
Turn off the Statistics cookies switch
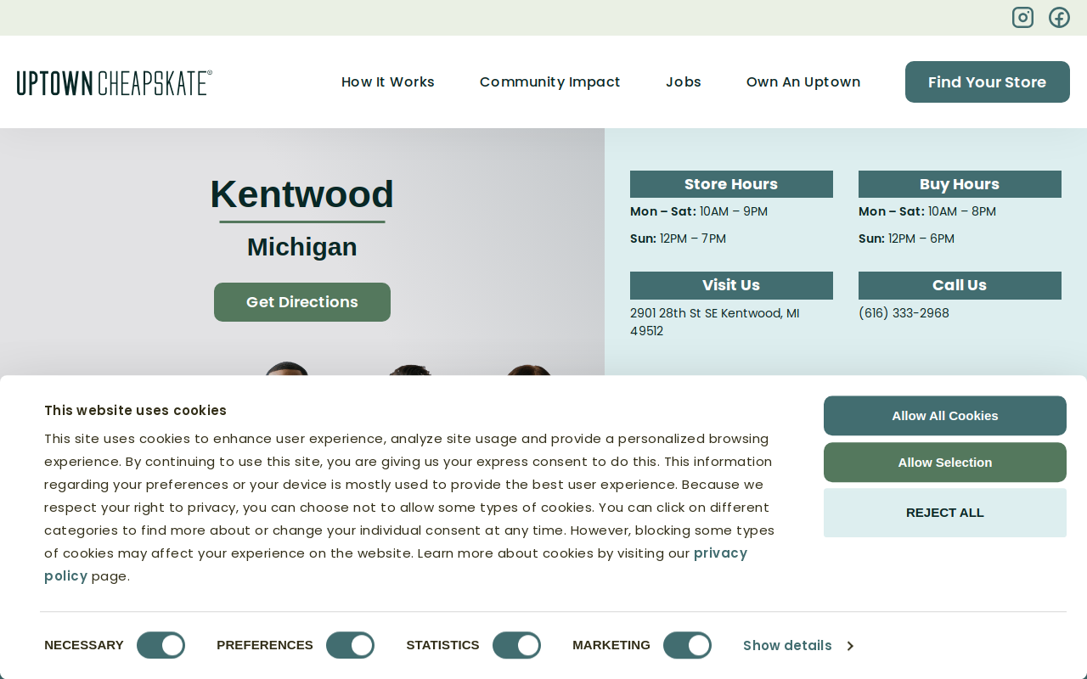pos(516,645)
